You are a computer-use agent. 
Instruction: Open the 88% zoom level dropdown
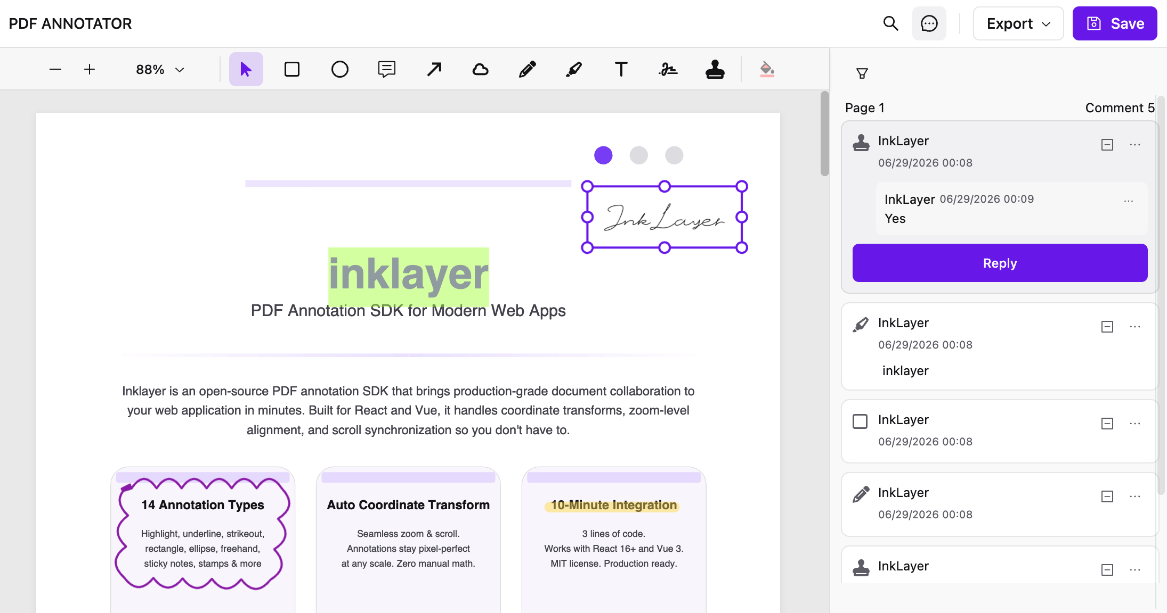point(160,70)
